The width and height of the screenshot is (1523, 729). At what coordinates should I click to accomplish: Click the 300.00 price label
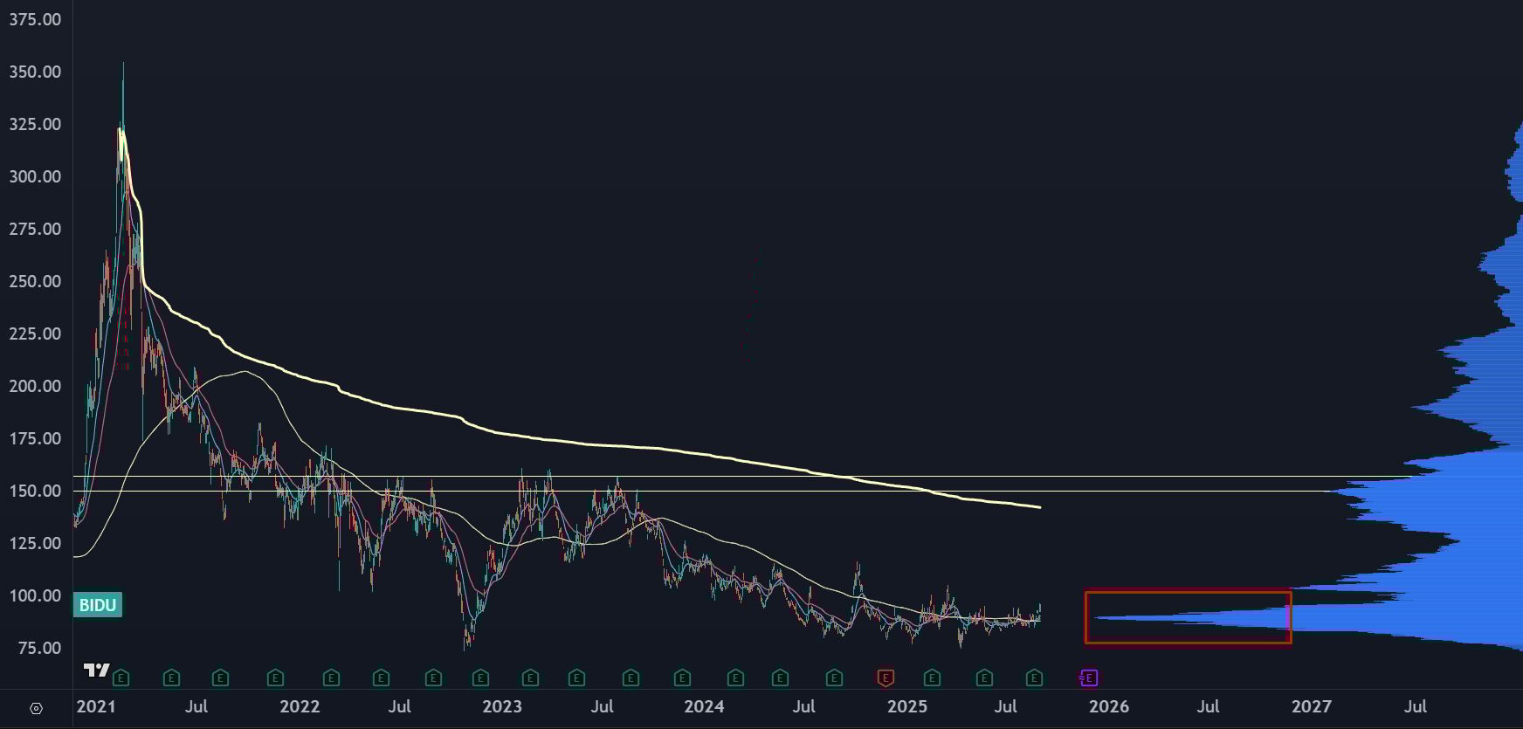tap(35, 176)
